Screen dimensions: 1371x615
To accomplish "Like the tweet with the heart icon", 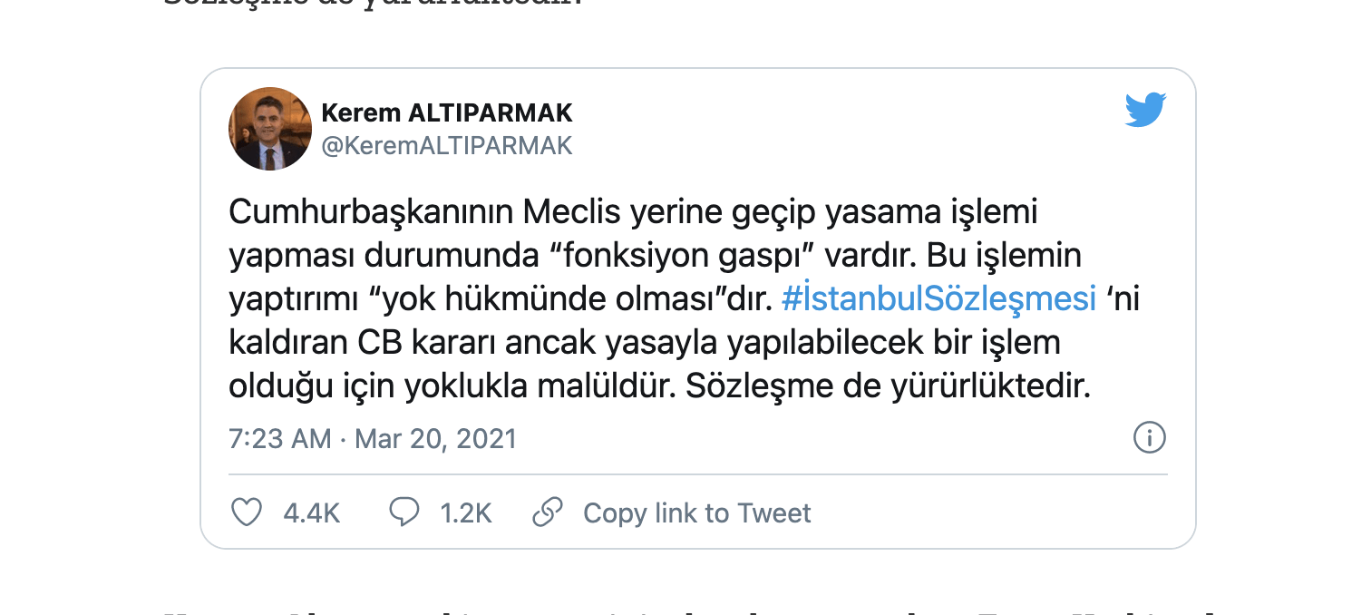I will (x=247, y=512).
